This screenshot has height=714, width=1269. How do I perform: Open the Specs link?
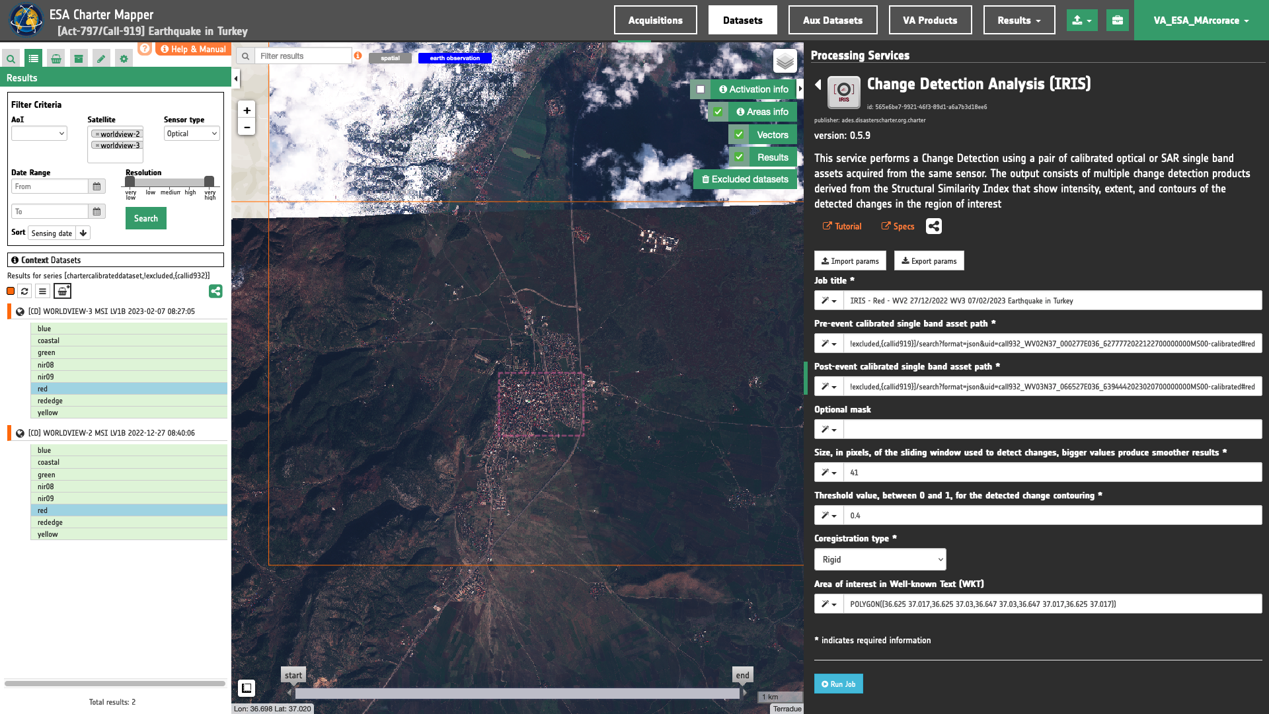(x=898, y=226)
